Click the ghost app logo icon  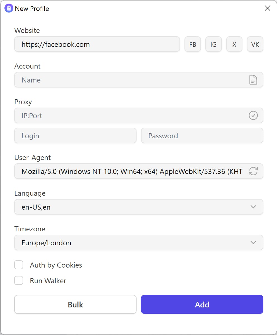pos(9,8)
